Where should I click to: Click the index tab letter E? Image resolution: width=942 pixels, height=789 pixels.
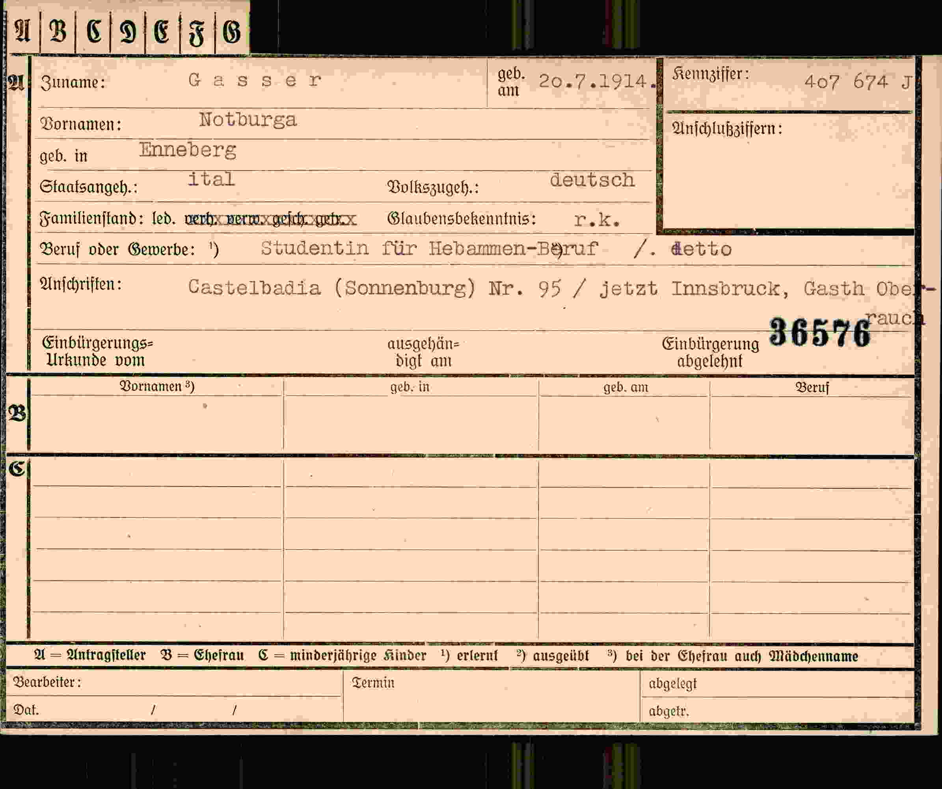pyautogui.click(x=162, y=32)
